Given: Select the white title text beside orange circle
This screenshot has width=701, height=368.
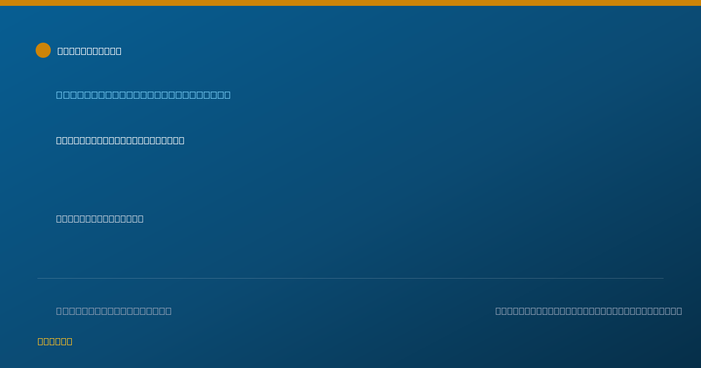Looking at the screenshot, I should pos(89,51).
